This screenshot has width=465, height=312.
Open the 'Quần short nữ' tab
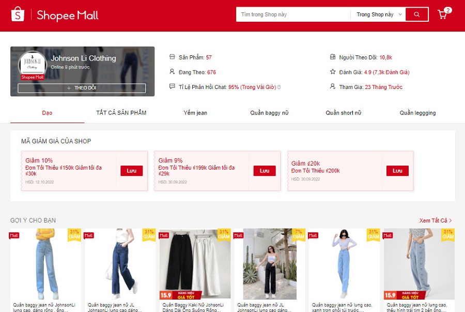(344, 113)
